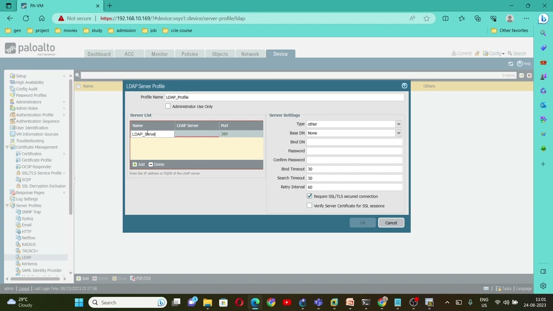
Task: Add this page to favorites star
Action: coord(427,18)
